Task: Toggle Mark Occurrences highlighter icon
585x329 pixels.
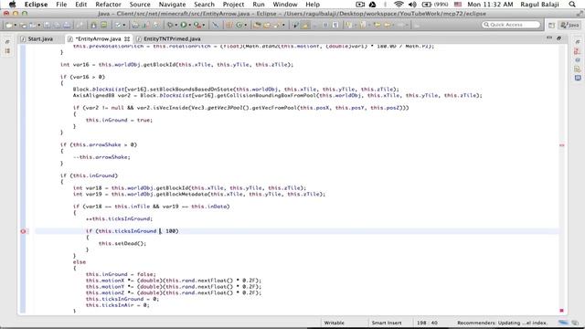Action: 305,25
